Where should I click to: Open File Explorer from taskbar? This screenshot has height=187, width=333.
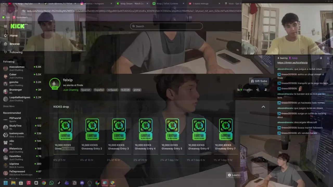(13, 183)
